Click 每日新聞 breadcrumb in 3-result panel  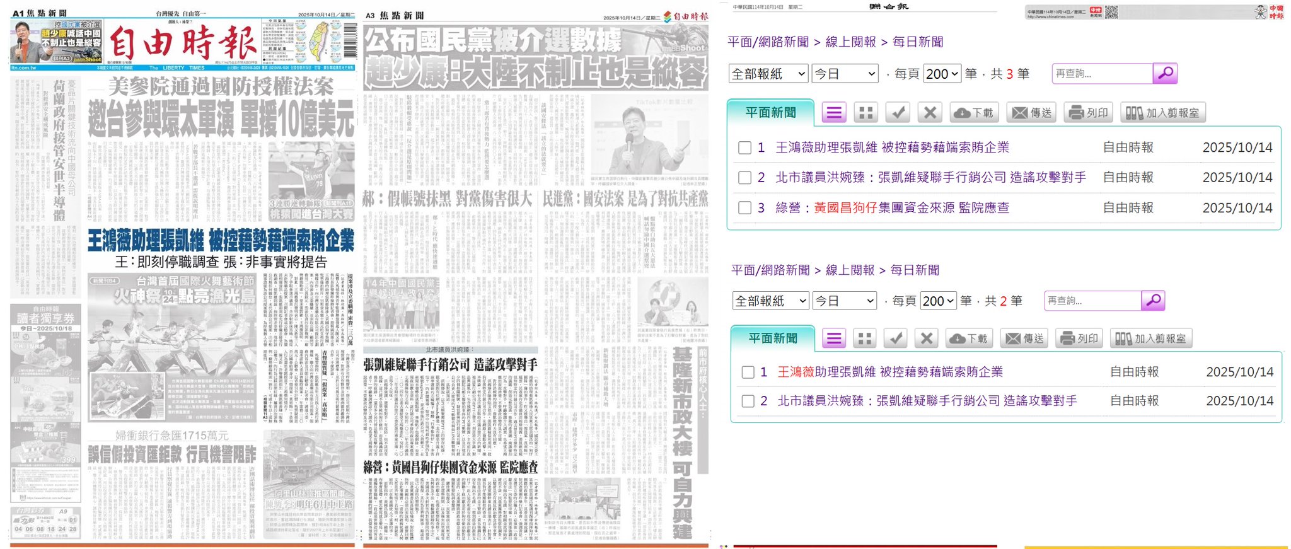click(x=918, y=42)
